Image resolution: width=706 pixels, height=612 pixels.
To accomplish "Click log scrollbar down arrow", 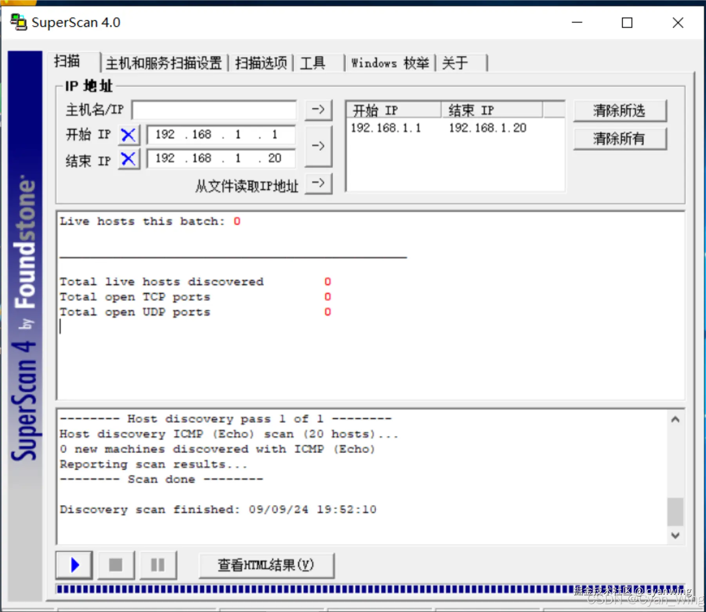I will tap(675, 535).
